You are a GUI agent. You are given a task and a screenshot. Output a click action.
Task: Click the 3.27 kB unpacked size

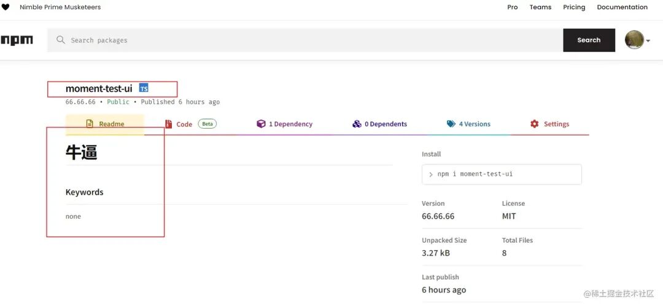click(436, 253)
